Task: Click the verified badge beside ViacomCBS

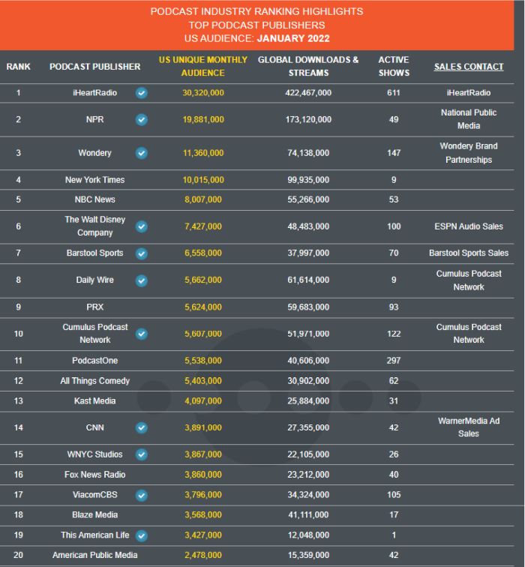Action: [x=141, y=495]
